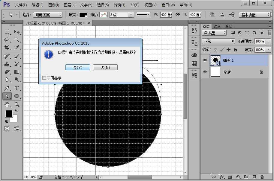Switch to the 通道 tab
The width and height of the screenshot is (274, 181).
click(x=217, y=26)
